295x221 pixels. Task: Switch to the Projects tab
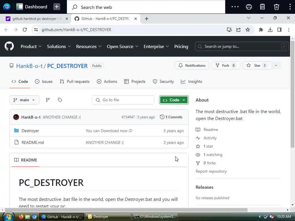135,81
